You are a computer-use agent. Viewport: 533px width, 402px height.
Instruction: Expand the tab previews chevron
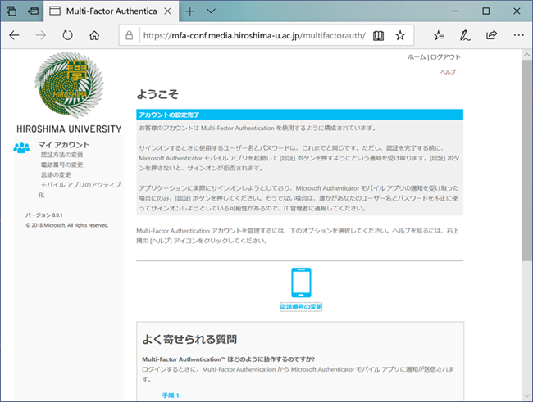coord(211,11)
